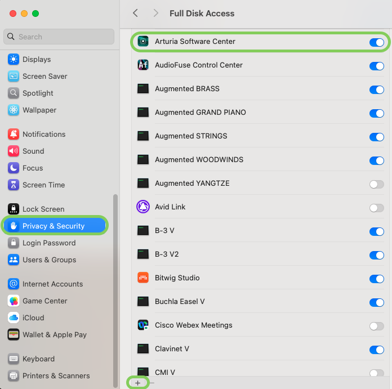This screenshot has width=392, height=389.
Task: Open Wallet & Apple Pay icon
Action: coord(14,334)
